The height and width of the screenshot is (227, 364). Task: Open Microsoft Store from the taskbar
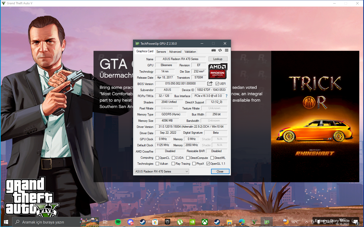coord(155,222)
